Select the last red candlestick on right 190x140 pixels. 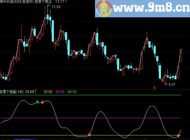click(181, 55)
